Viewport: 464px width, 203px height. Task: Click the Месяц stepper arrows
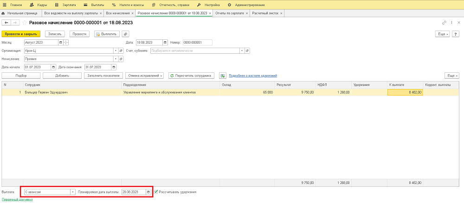click(x=67, y=43)
